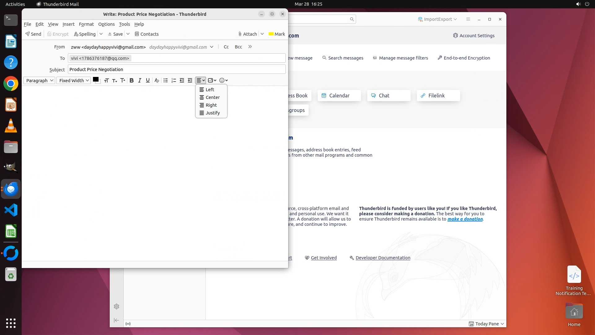The height and width of the screenshot is (335, 595).
Task: Open the insert emoji smiley menu
Action: (223, 80)
